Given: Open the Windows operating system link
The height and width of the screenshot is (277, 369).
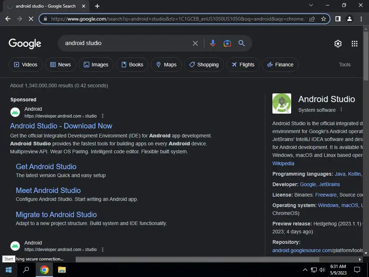Looking at the screenshot, I should coord(328,205).
